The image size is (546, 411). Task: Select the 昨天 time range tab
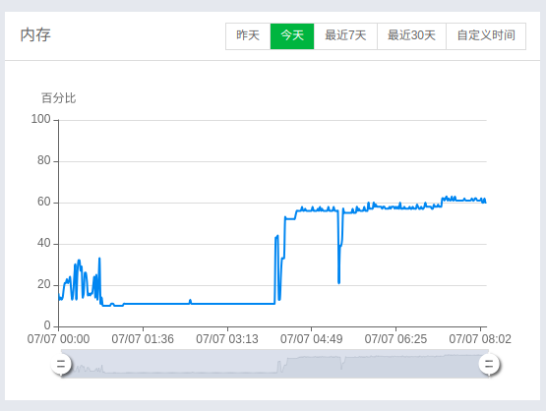(248, 36)
